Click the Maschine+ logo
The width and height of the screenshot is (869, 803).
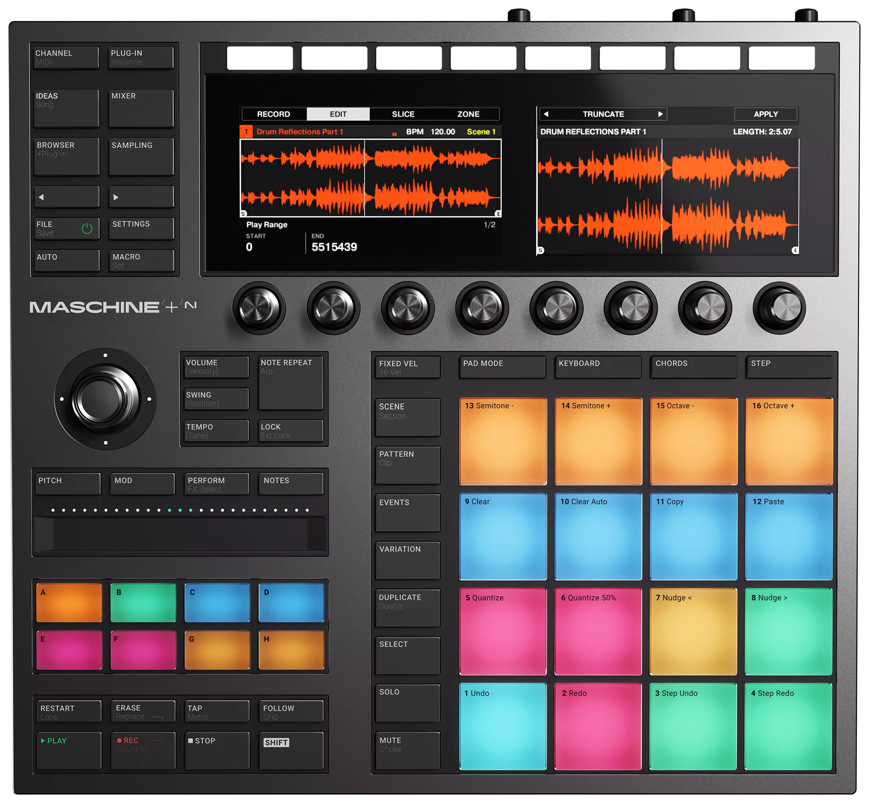[x=113, y=307]
